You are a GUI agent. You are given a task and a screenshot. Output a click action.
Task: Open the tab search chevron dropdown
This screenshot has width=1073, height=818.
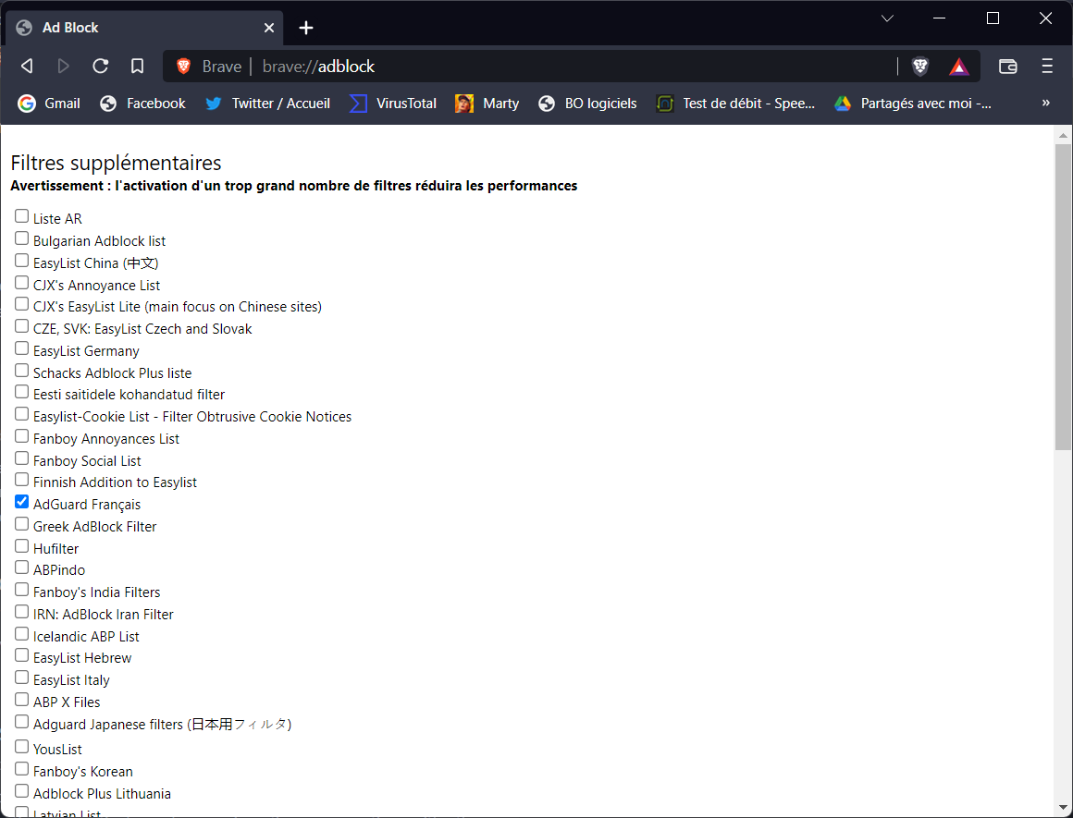(888, 18)
